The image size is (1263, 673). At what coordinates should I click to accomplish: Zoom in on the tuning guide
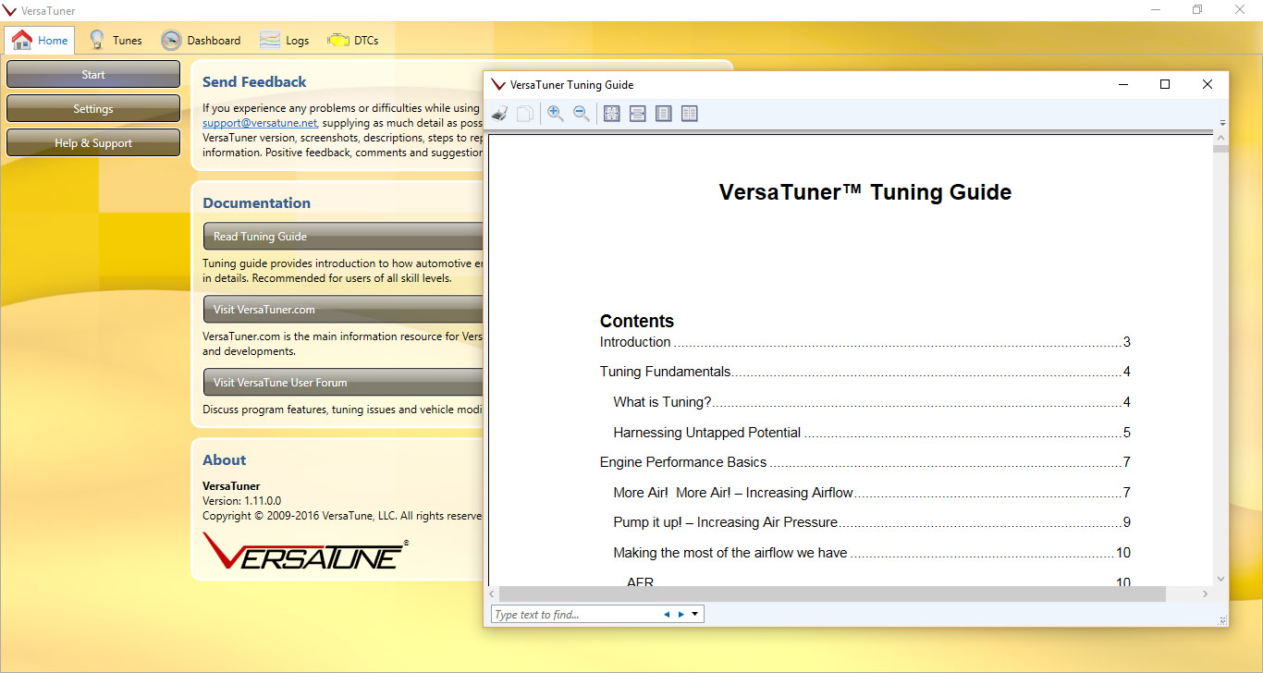tap(556, 114)
